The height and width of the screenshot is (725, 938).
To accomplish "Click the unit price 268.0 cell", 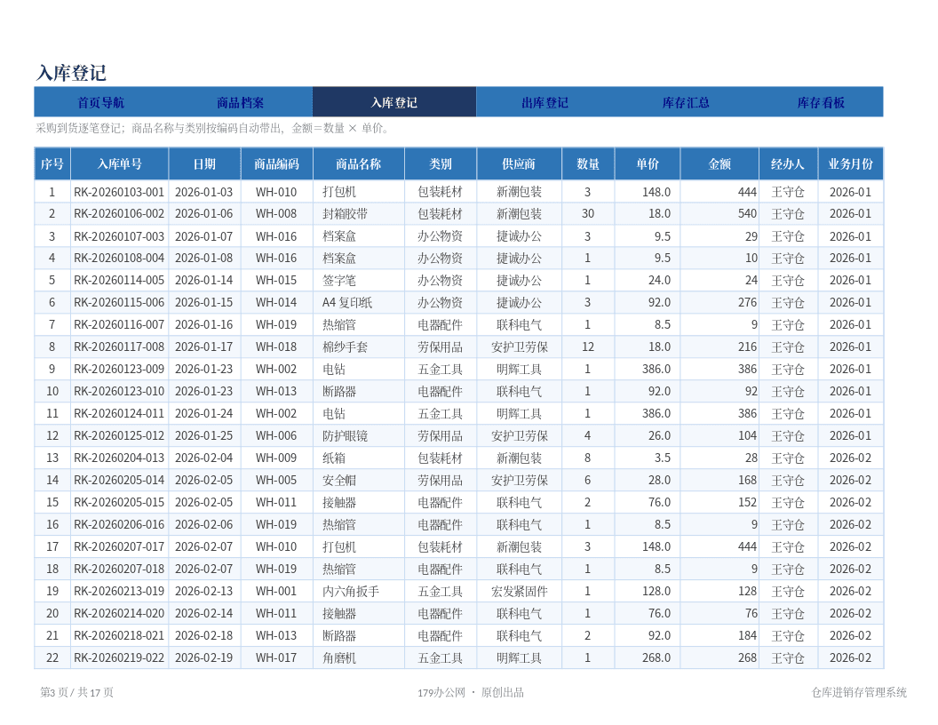I will 648,657.
